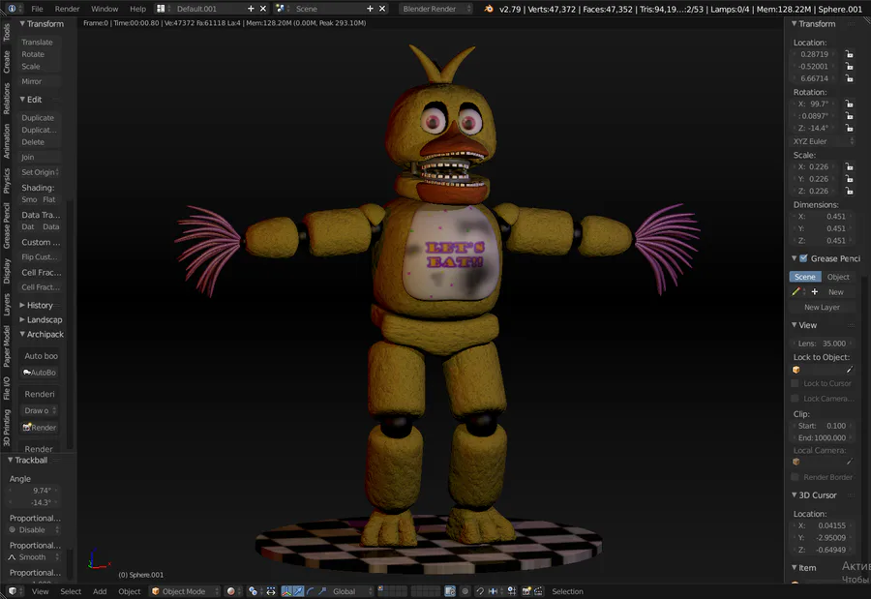Enable the Render Border checkbox
The width and height of the screenshot is (871, 599).
[795, 477]
